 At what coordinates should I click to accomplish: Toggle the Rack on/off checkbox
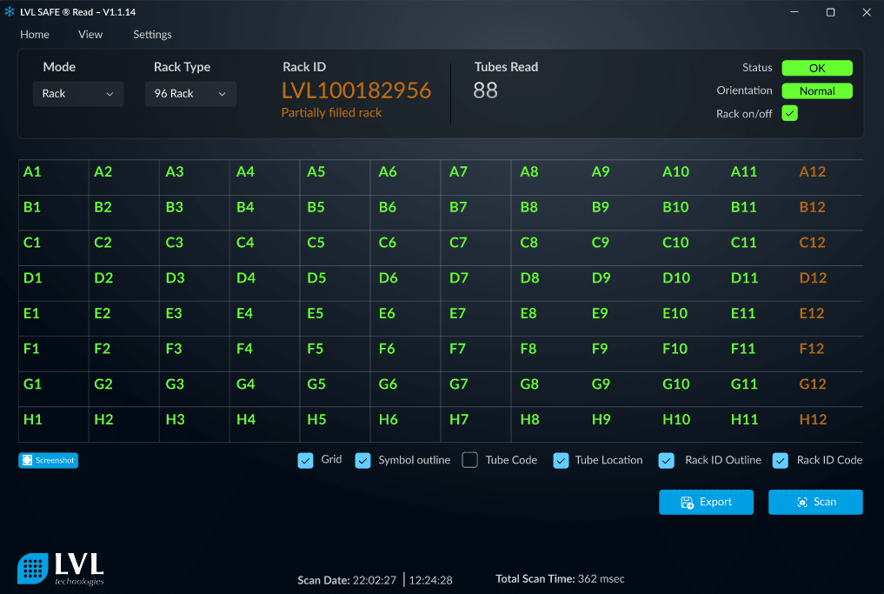point(789,113)
